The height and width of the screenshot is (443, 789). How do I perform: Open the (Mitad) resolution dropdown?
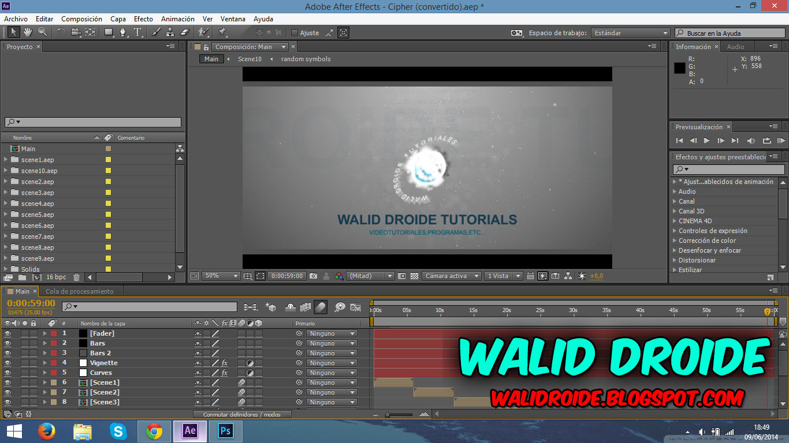click(x=370, y=276)
